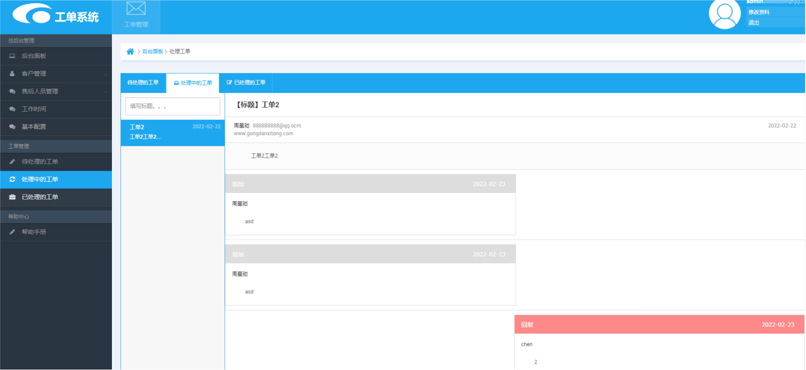Click the 填写标题 search input field

172,106
